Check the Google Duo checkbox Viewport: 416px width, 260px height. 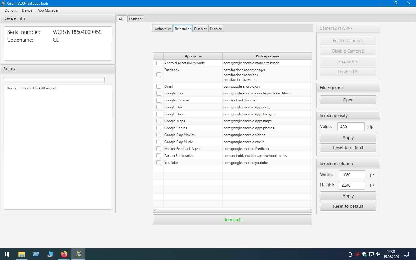(x=159, y=114)
